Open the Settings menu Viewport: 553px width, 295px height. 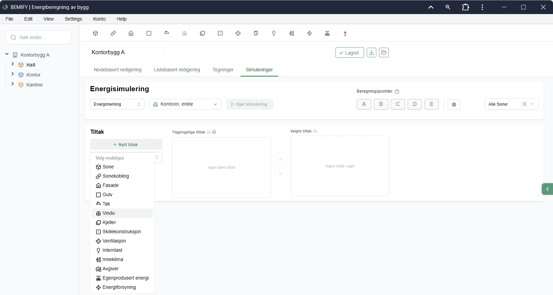(73, 19)
